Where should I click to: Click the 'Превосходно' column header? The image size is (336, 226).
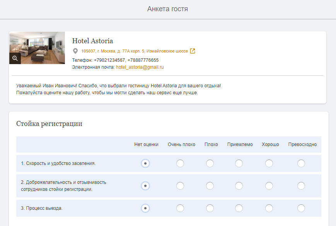point(302,144)
